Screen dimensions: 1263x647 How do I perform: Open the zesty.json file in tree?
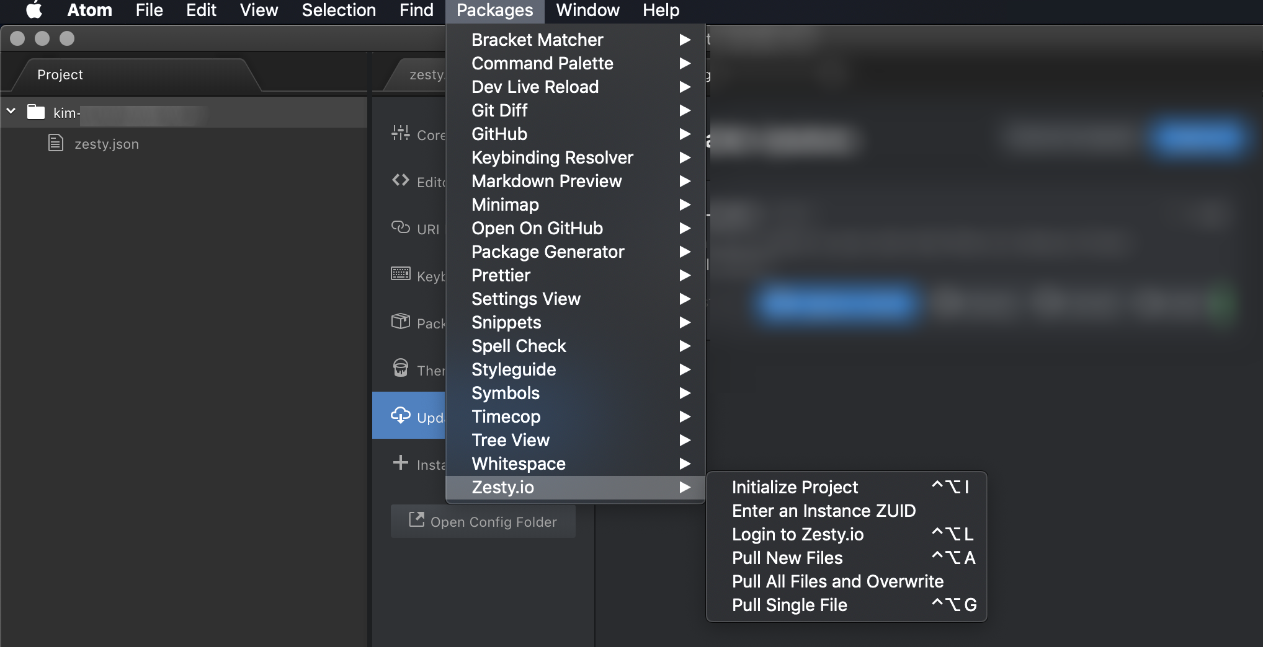107,144
